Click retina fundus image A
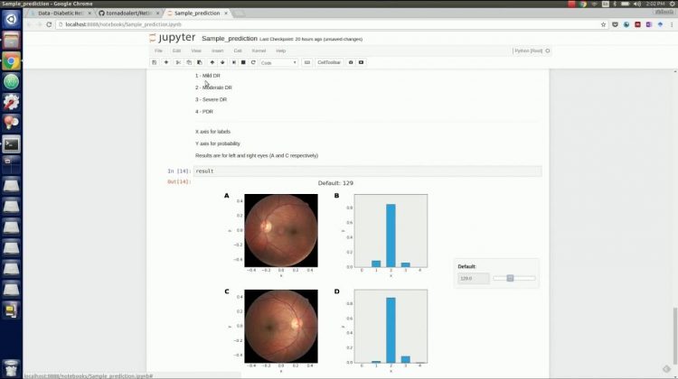Image resolution: width=678 pixels, height=379 pixels. pyautogui.click(x=281, y=230)
